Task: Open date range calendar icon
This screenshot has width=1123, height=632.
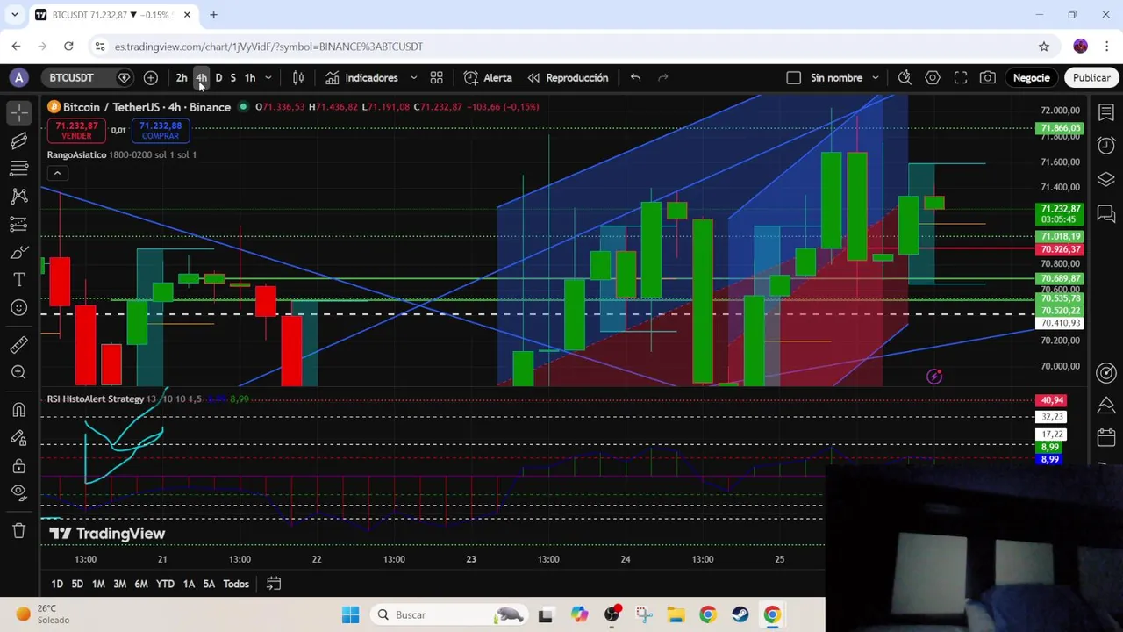Action: coord(274,584)
